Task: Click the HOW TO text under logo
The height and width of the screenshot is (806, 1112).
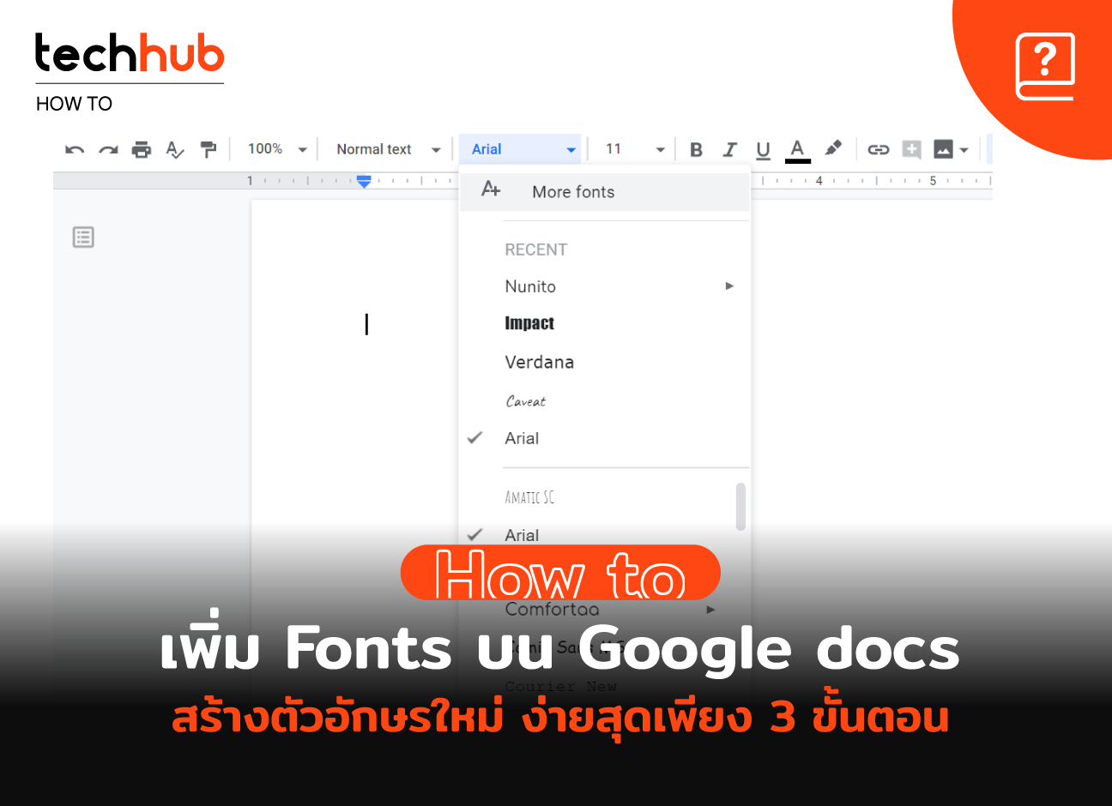Action: (x=74, y=104)
